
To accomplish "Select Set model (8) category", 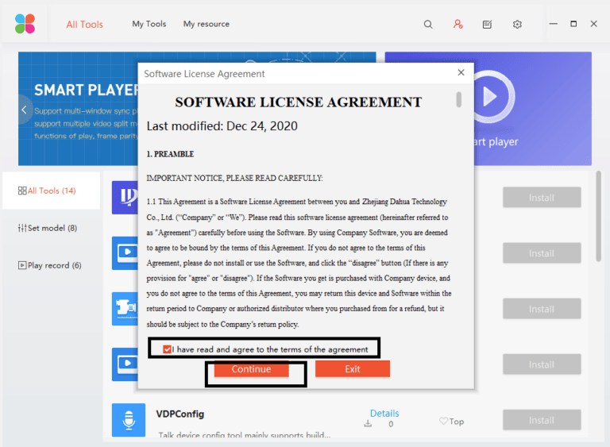I will tap(48, 228).
